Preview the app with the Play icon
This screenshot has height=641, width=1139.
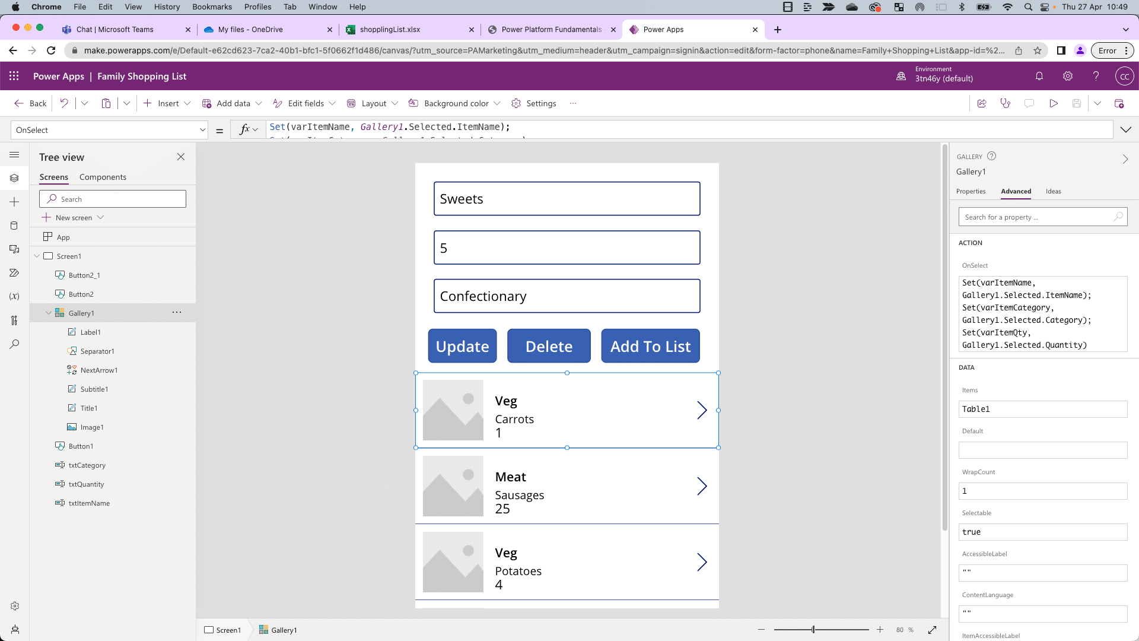click(1054, 103)
